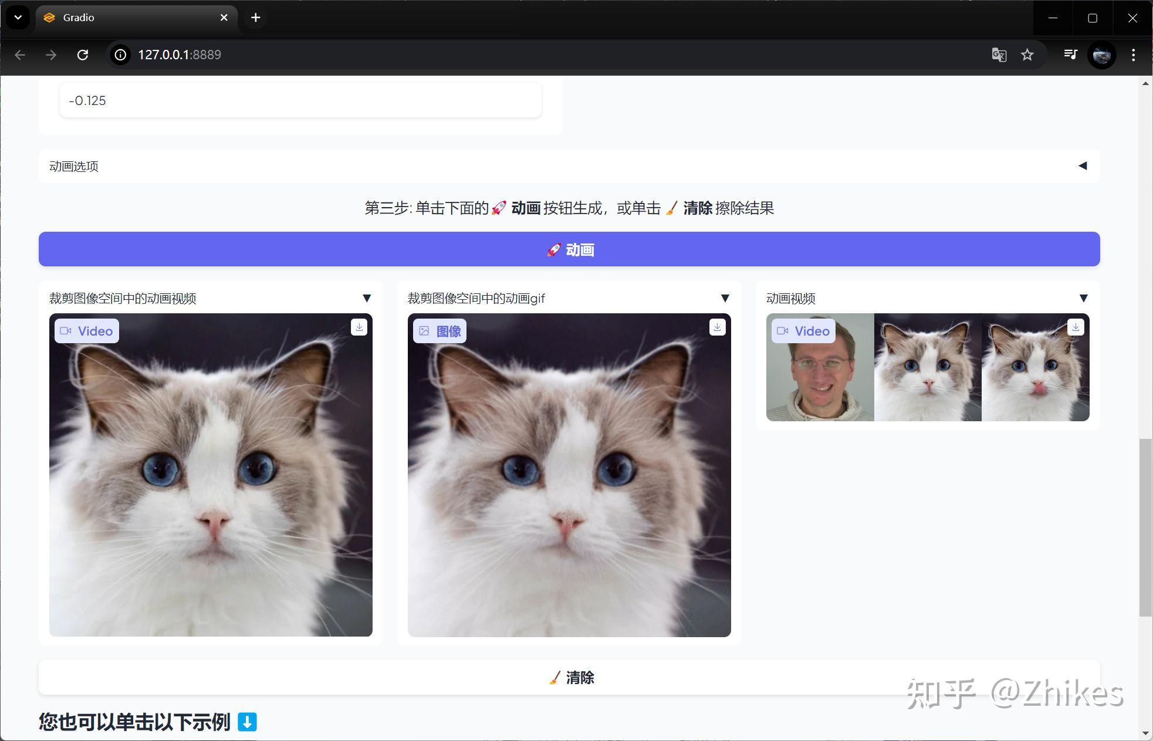1153x741 pixels.
Task: Click the 第三步 instruction text
Action: 569,208
